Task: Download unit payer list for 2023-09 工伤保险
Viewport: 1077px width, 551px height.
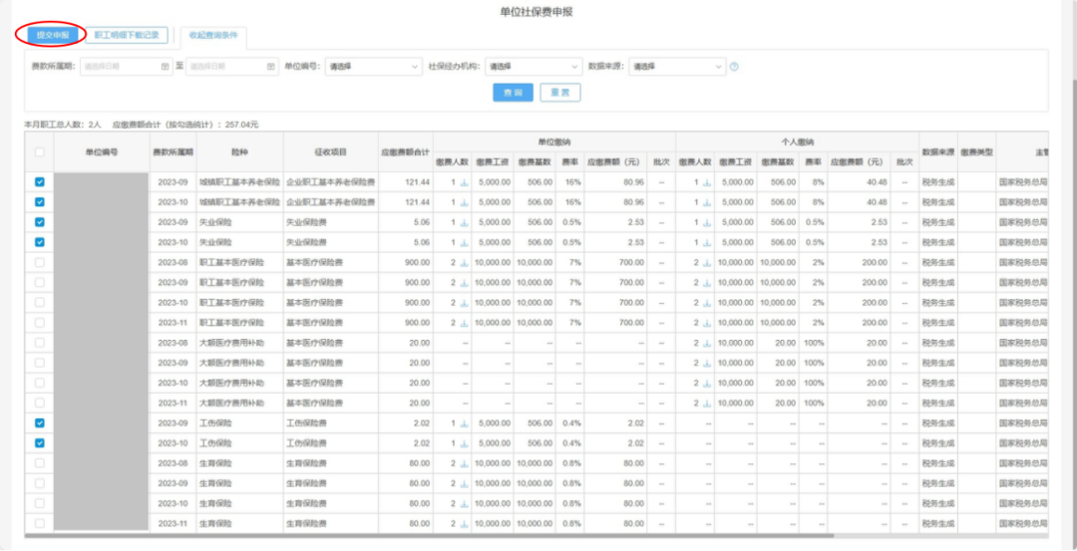Action: point(464,423)
